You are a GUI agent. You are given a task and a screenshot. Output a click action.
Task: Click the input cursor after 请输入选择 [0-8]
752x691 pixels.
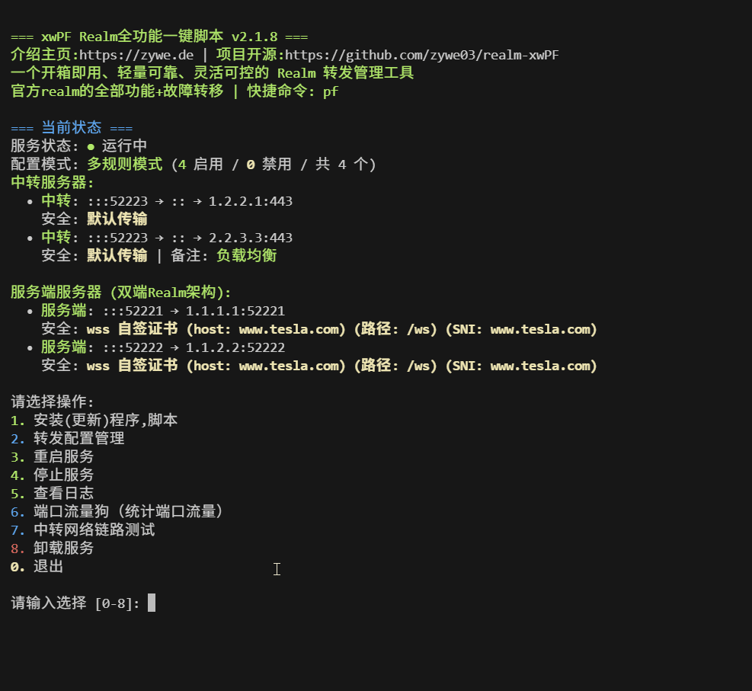tap(152, 603)
